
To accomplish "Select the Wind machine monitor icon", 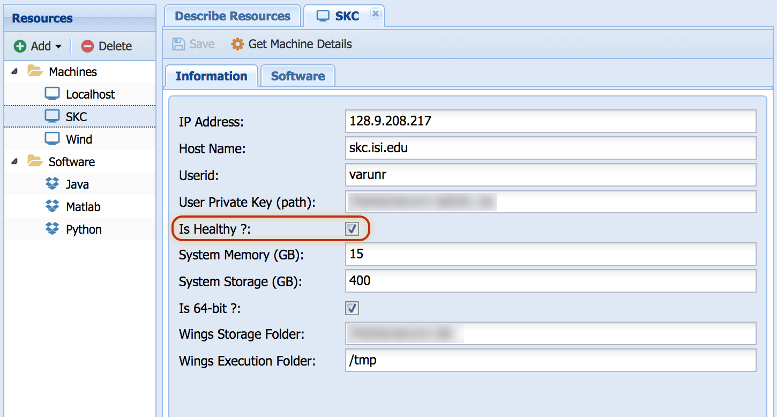I will coord(52,139).
